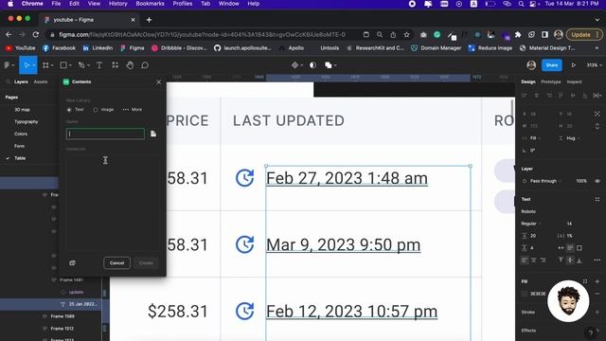Open the Figma main menu icon
606x341 pixels.
[x=7, y=65]
